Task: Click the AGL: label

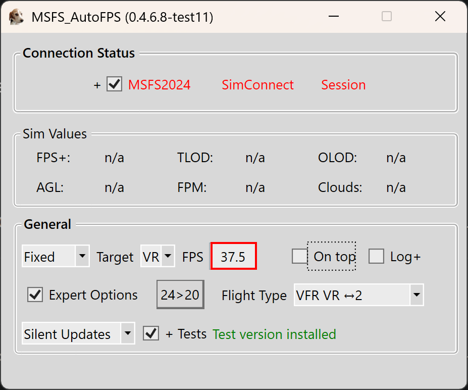Action: (x=50, y=187)
